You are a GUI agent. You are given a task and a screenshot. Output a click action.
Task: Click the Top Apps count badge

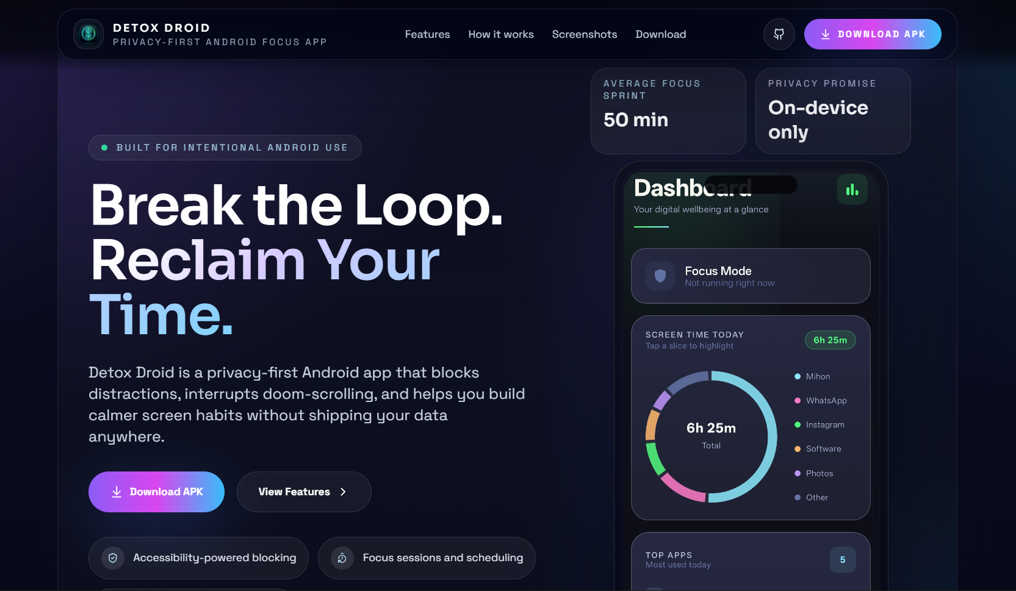(842, 560)
